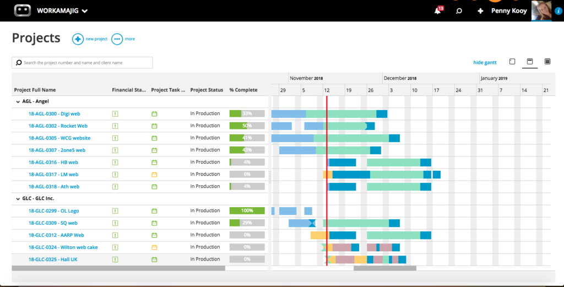Click the hide gantt link
564x287 pixels.
485,62
